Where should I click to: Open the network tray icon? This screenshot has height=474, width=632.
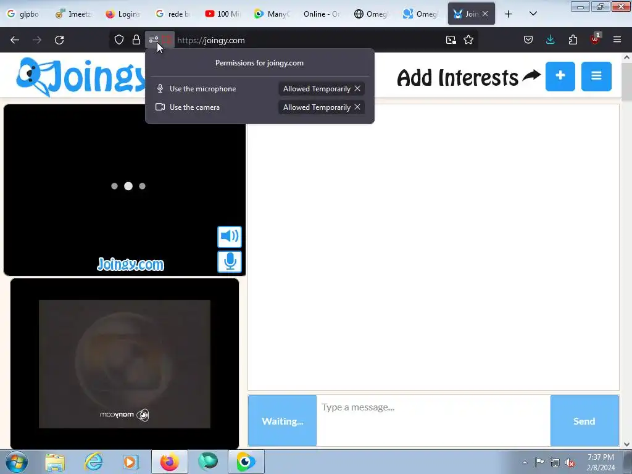pyautogui.click(x=555, y=462)
